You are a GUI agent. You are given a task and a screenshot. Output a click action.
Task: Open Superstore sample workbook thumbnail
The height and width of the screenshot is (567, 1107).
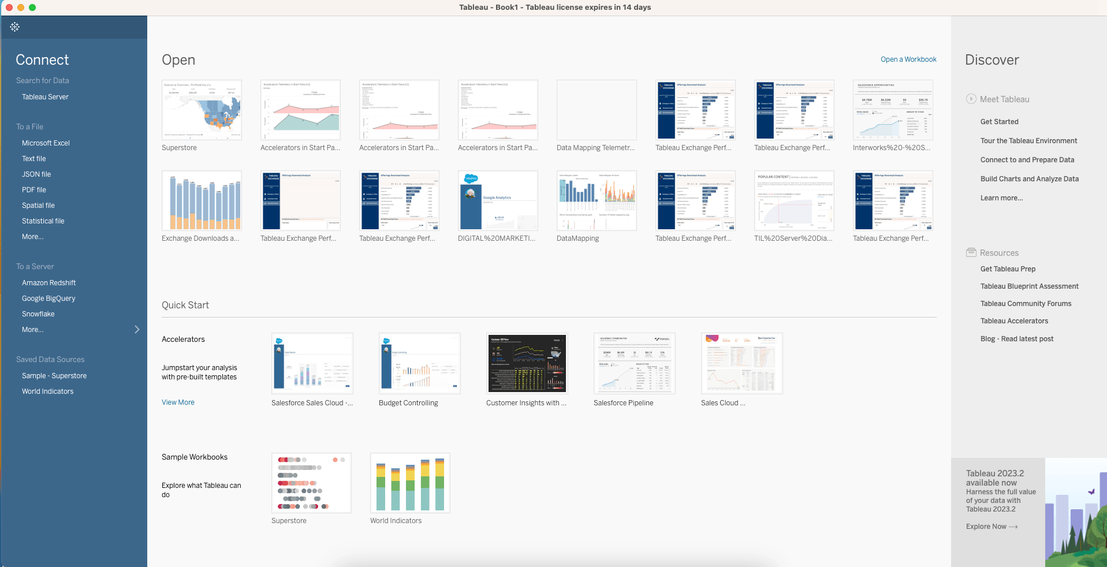(x=311, y=483)
